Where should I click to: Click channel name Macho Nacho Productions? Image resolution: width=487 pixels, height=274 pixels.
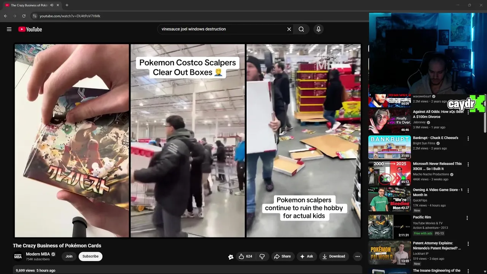pos(431,174)
